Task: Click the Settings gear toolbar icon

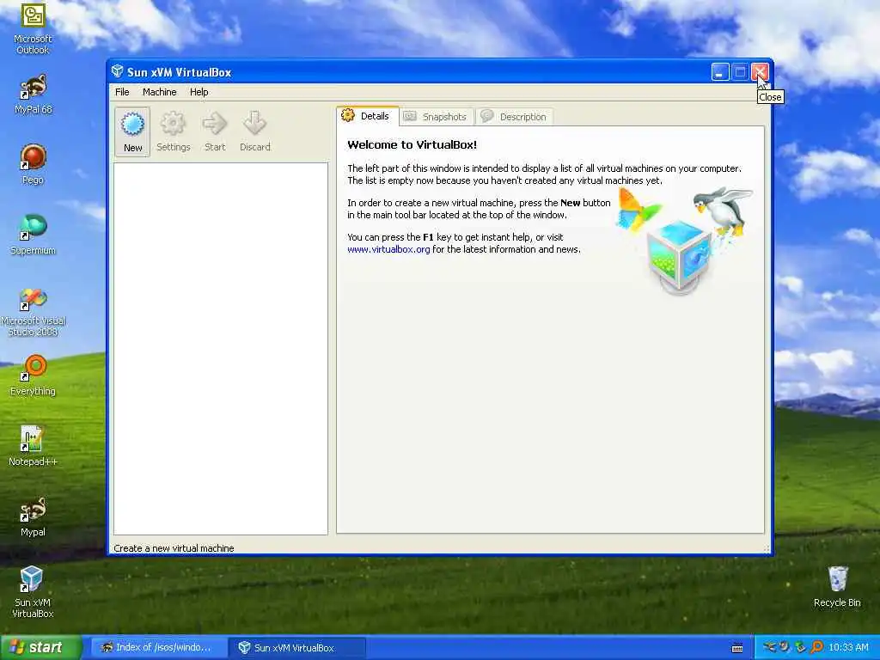Action: click(173, 131)
